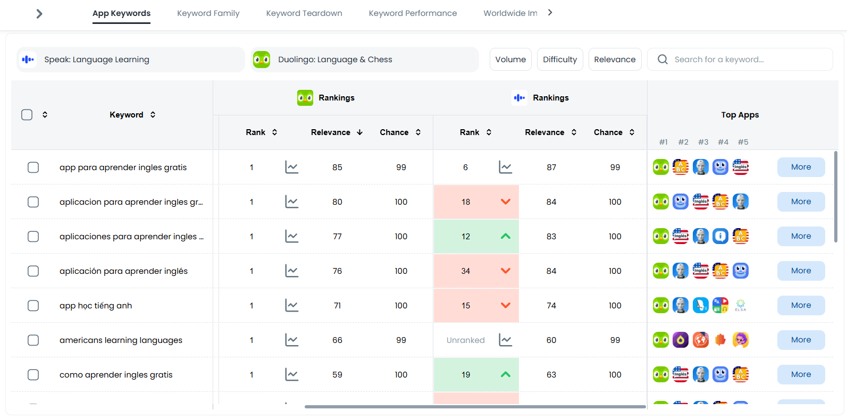Open Speak rank chart for 'app para aprender ingles gratis'
This screenshot has width=847, height=419.
point(506,167)
